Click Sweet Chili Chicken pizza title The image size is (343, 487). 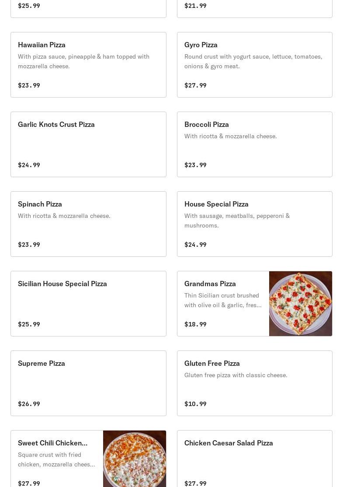52,443
